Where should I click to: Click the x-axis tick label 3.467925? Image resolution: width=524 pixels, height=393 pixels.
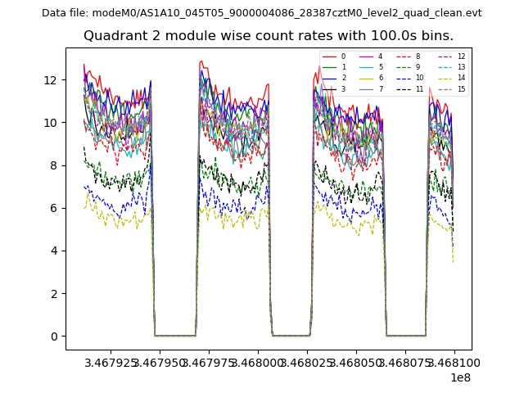pyautogui.click(x=111, y=361)
